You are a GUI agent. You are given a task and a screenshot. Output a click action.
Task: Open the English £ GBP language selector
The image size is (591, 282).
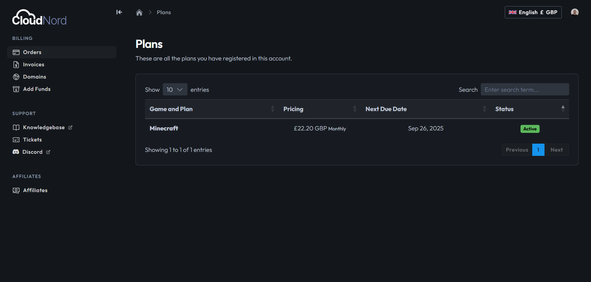533,12
